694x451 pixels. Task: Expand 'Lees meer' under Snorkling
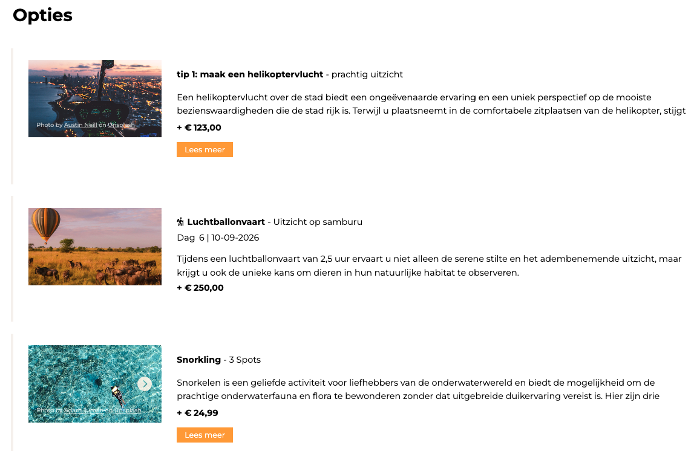[205, 435]
